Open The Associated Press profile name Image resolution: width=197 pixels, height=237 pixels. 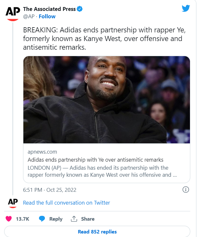click(49, 9)
